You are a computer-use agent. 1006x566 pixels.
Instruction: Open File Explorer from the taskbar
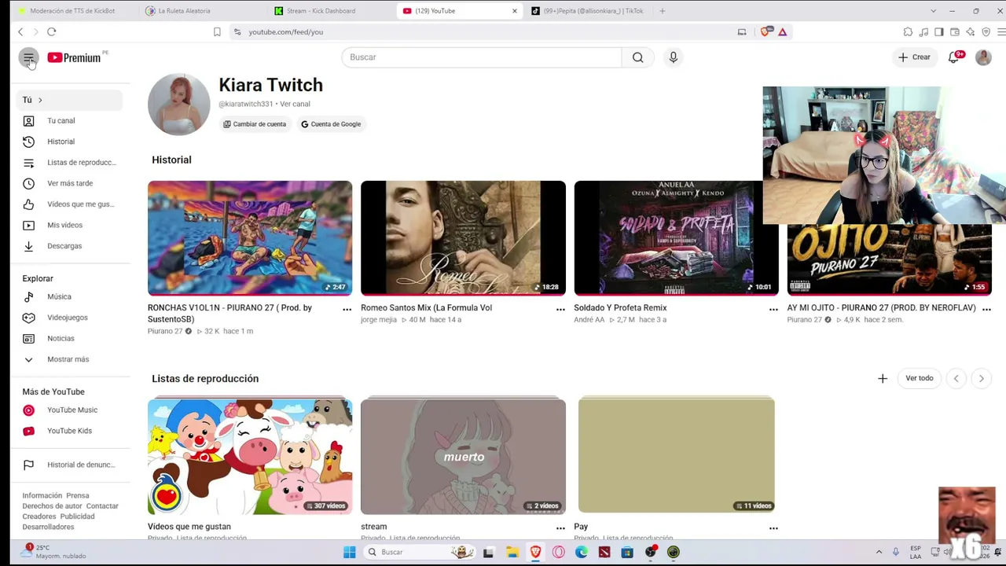512,552
